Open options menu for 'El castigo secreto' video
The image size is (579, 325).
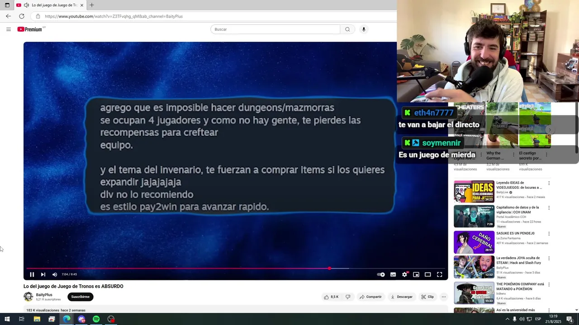pyautogui.click(x=546, y=154)
